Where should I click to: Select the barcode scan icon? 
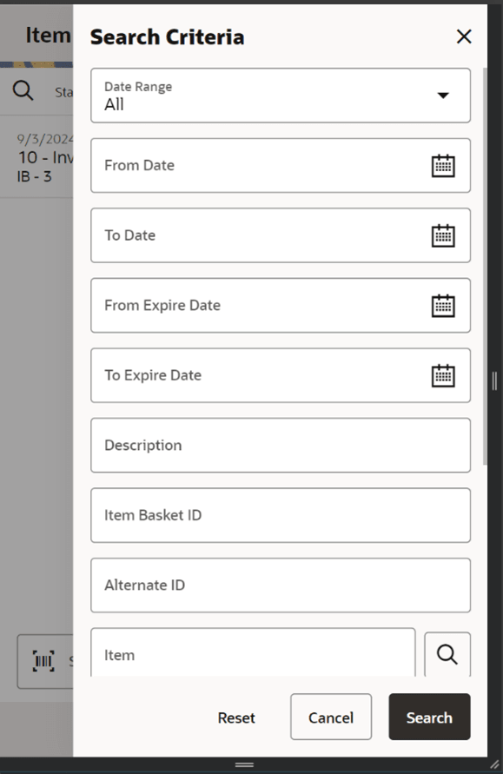(x=43, y=661)
